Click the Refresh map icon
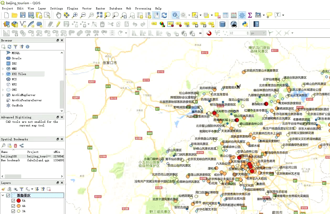 [x=164, y=15]
